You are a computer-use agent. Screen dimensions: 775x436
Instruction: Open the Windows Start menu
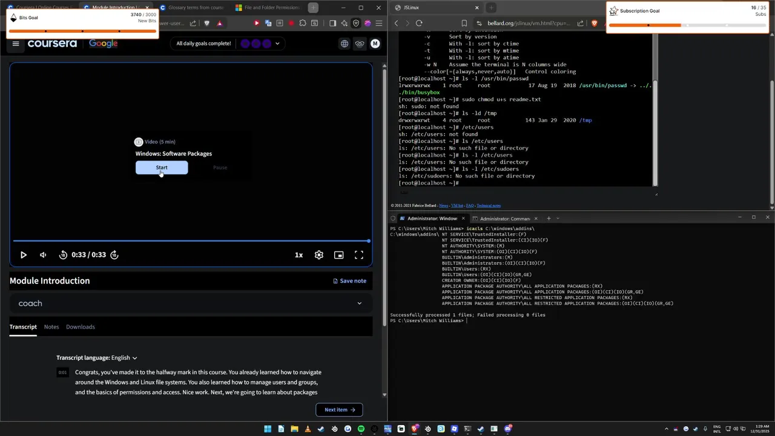[x=268, y=429]
